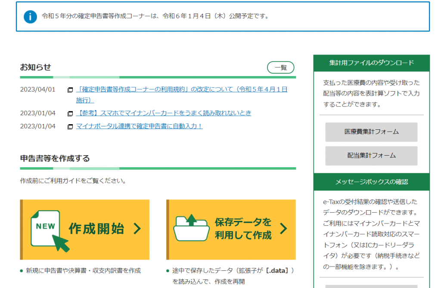Click the new-window icon beside the 利用規約 notice
Screen dimensions: 441x288
tap(70, 90)
